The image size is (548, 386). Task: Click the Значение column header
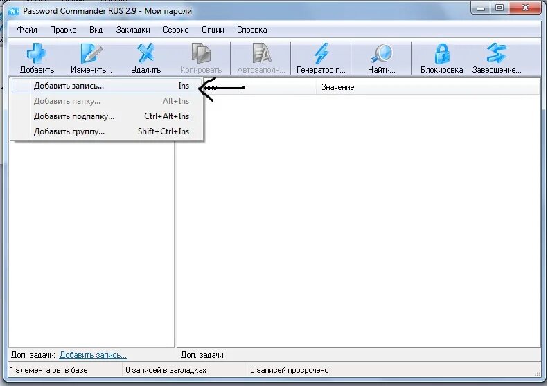(x=427, y=87)
